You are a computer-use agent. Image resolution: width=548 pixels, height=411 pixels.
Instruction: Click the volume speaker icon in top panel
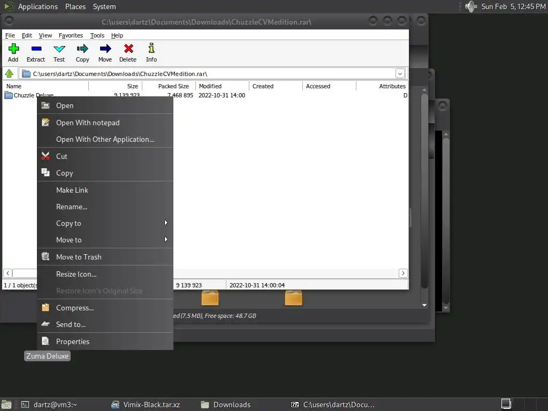pos(471,6)
